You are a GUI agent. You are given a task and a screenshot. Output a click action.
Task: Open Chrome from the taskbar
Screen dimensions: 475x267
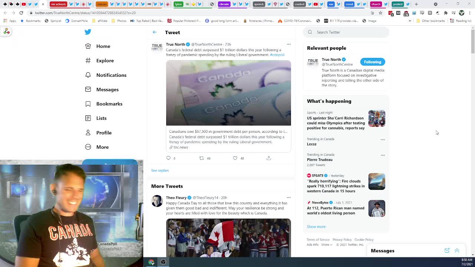pos(151,262)
